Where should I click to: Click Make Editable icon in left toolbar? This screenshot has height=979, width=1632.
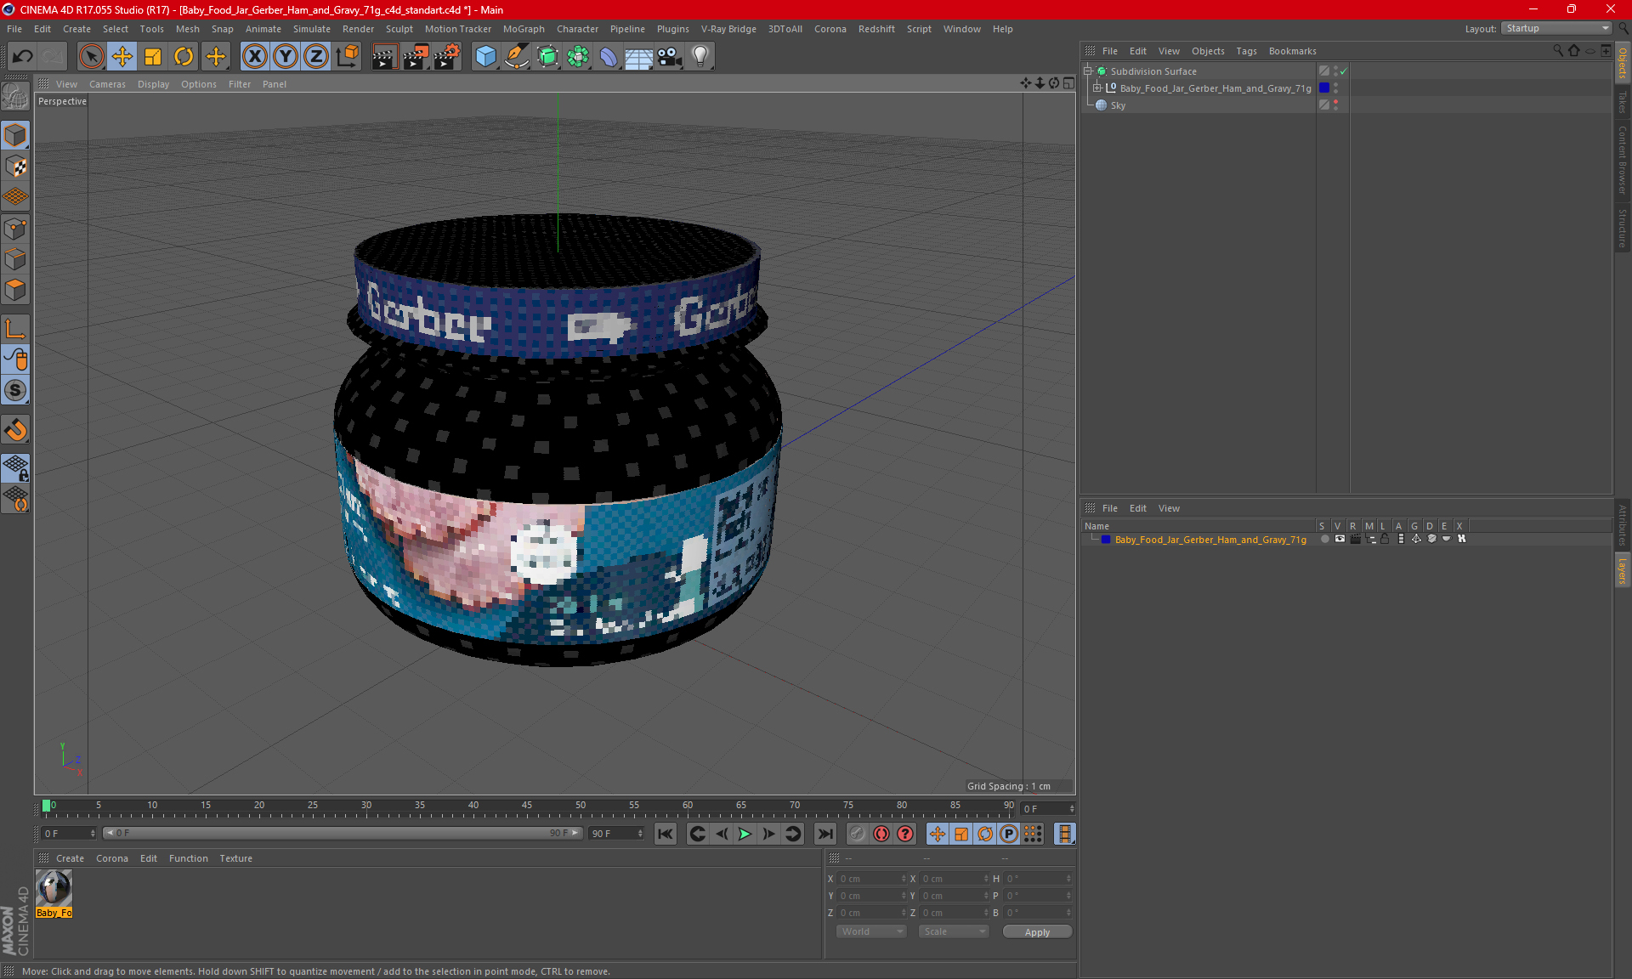[x=15, y=97]
